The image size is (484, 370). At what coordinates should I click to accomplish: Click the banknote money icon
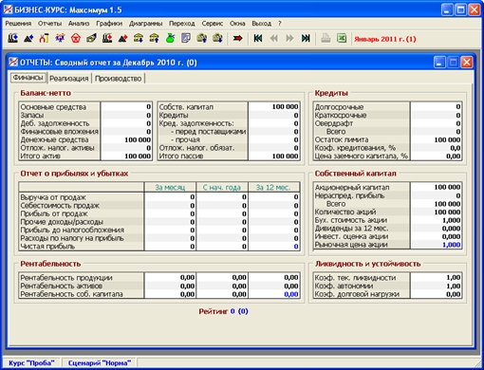click(91, 39)
